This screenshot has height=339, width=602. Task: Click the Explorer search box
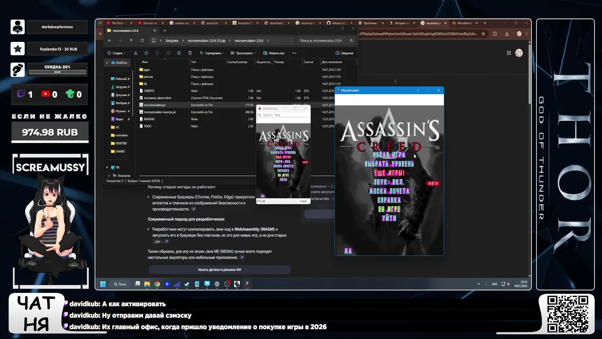327,40
